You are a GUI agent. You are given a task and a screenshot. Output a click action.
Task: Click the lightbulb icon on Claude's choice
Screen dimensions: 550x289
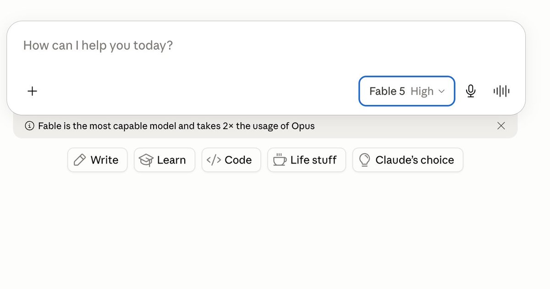364,160
